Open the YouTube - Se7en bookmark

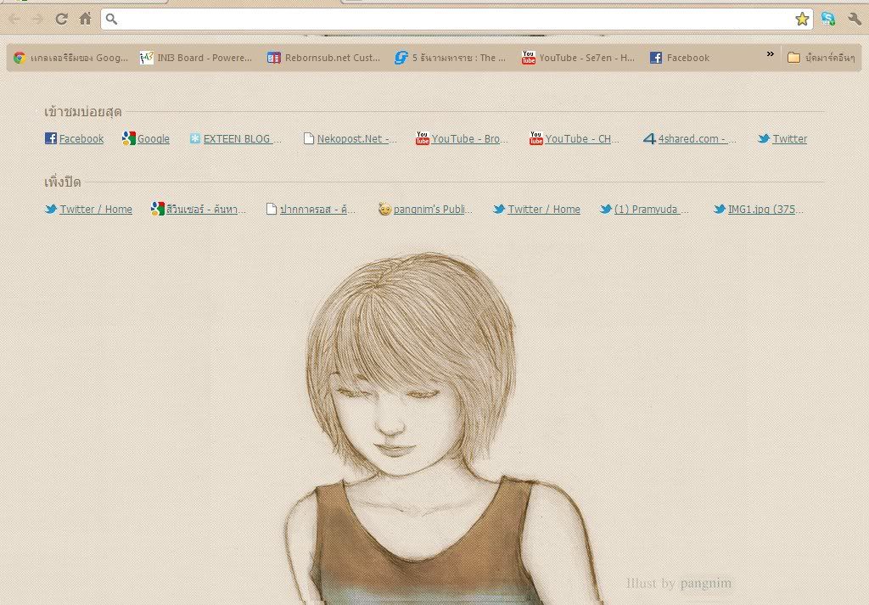click(x=578, y=58)
